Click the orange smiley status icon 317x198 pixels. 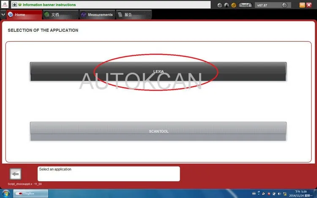[233, 5]
